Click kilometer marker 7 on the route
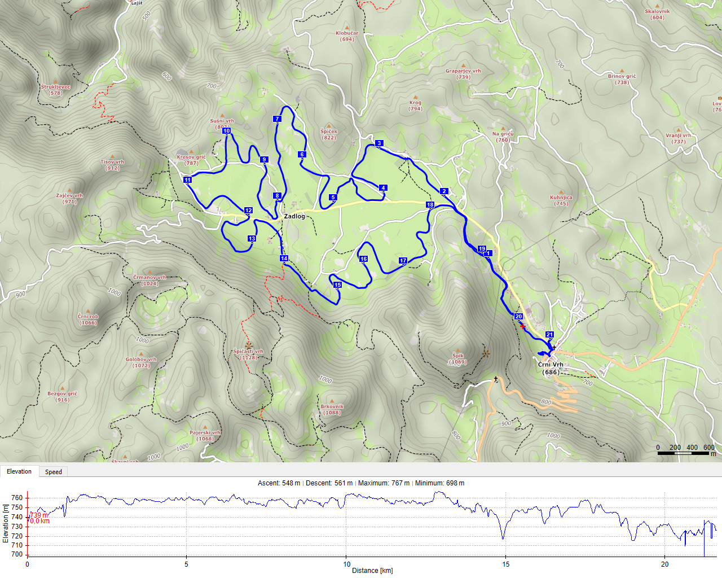The image size is (722, 578). point(277,119)
